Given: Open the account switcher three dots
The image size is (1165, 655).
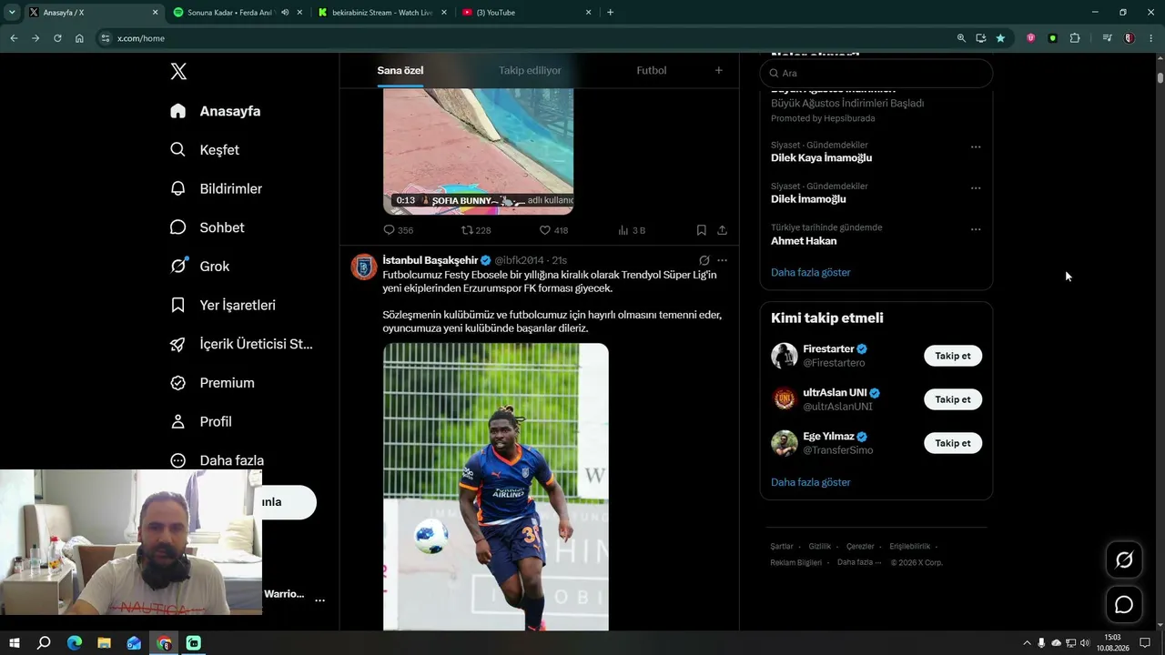Looking at the screenshot, I should pos(319,600).
